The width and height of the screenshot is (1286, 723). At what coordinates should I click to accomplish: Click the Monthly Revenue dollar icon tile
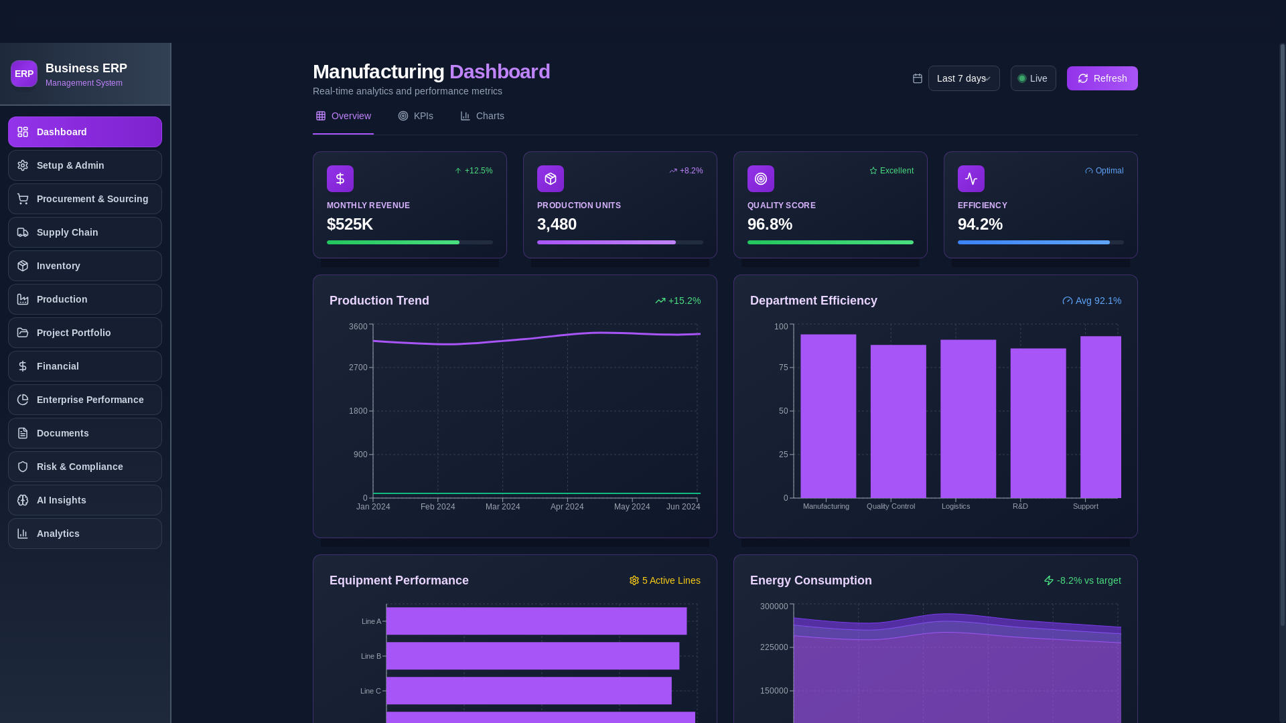[340, 179]
